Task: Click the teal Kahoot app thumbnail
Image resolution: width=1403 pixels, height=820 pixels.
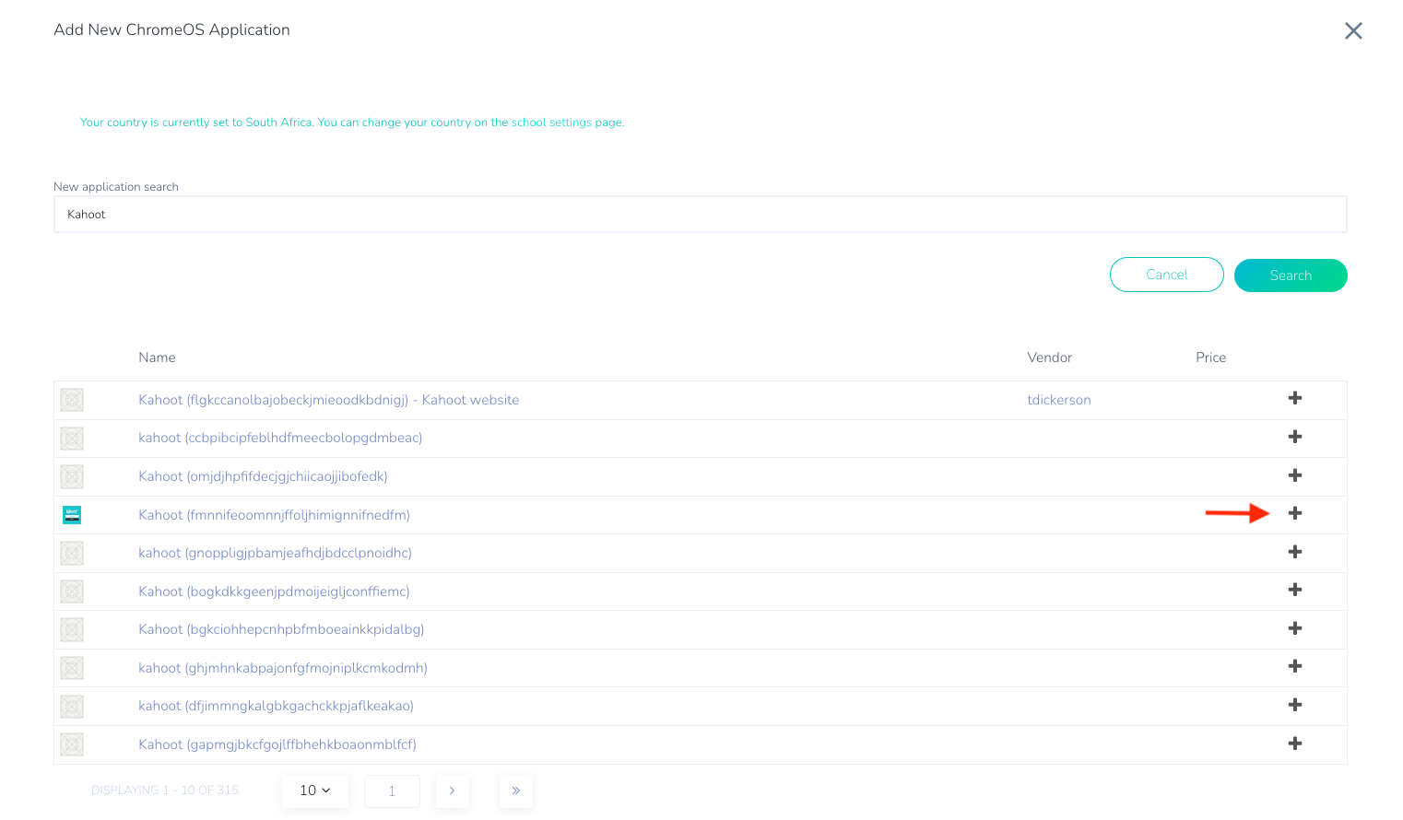Action: [x=72, y=515]
